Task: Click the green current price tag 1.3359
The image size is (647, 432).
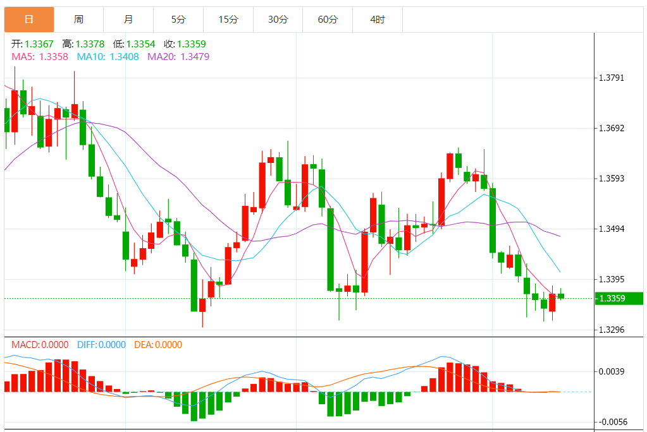Action: click(x=619, y=299)
